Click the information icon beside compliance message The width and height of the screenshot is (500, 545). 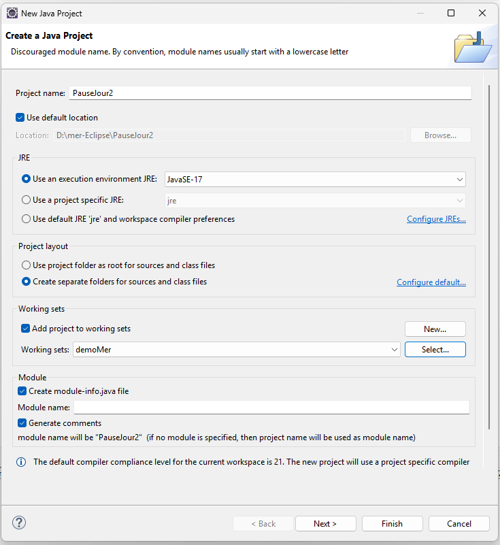21,462
